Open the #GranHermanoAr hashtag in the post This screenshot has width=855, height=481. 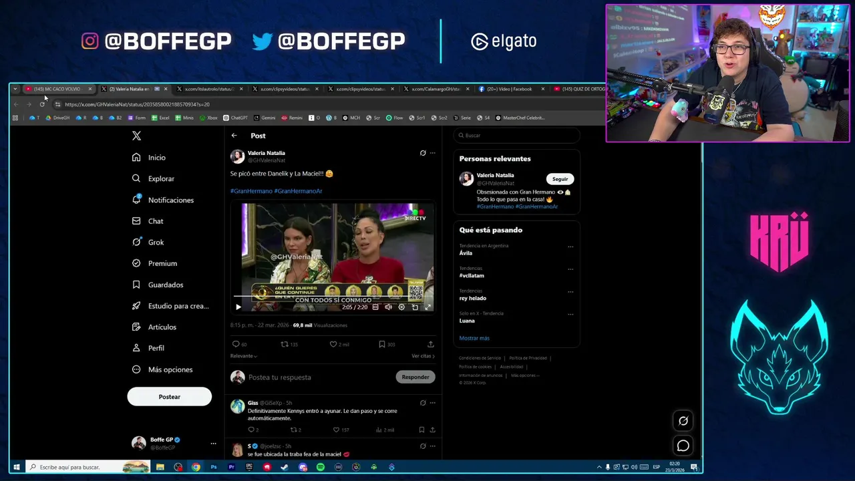click(298, 191)
